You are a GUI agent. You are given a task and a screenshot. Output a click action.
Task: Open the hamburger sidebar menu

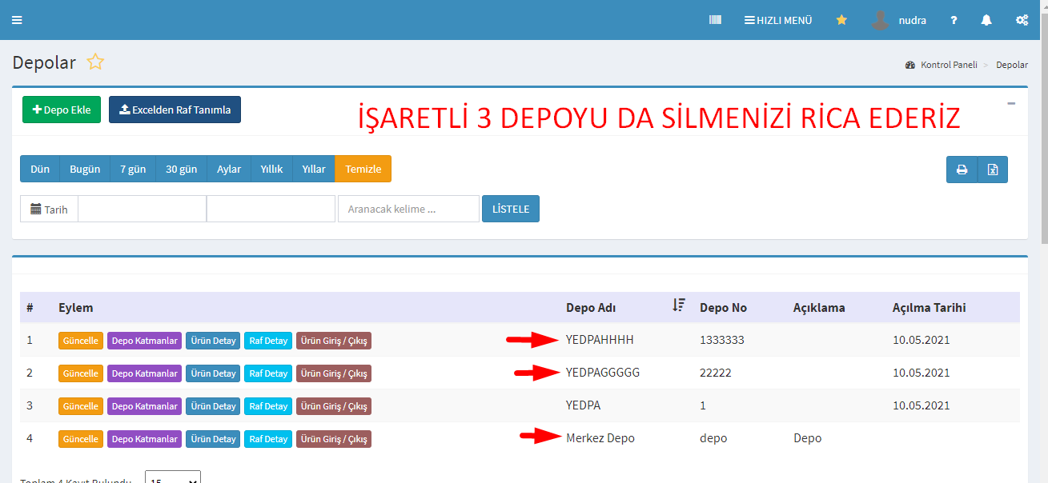click(x=17, y=20)
